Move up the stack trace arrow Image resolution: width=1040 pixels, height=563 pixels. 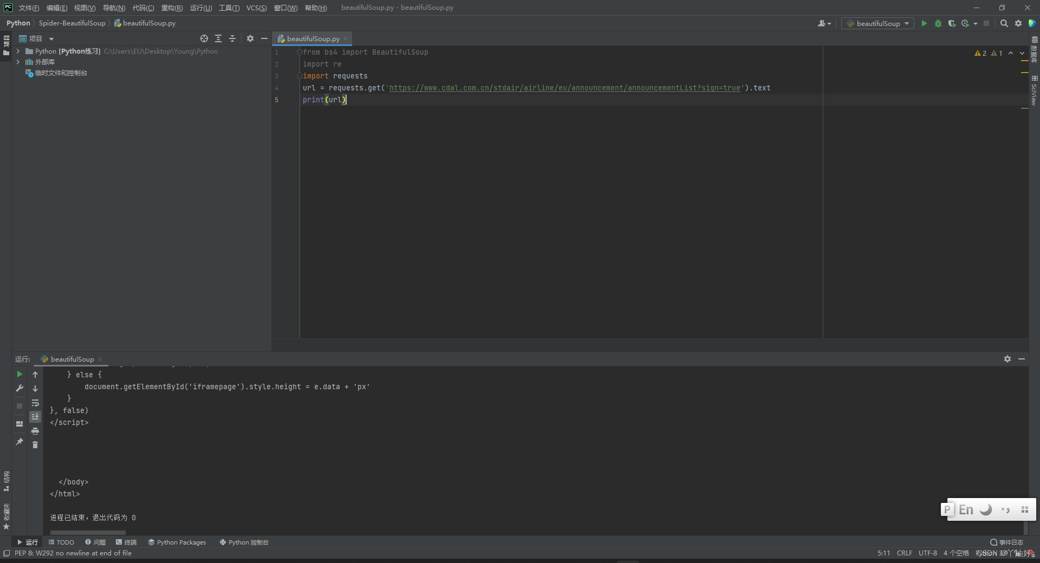pos(35,374)
